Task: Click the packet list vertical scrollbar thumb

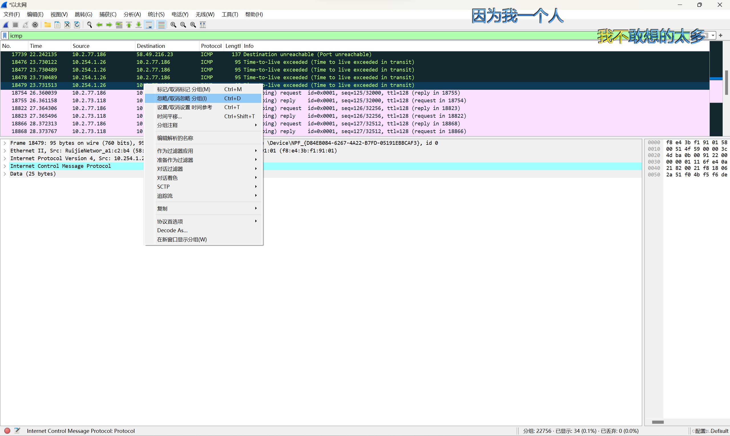Action: tap(727, 83)
